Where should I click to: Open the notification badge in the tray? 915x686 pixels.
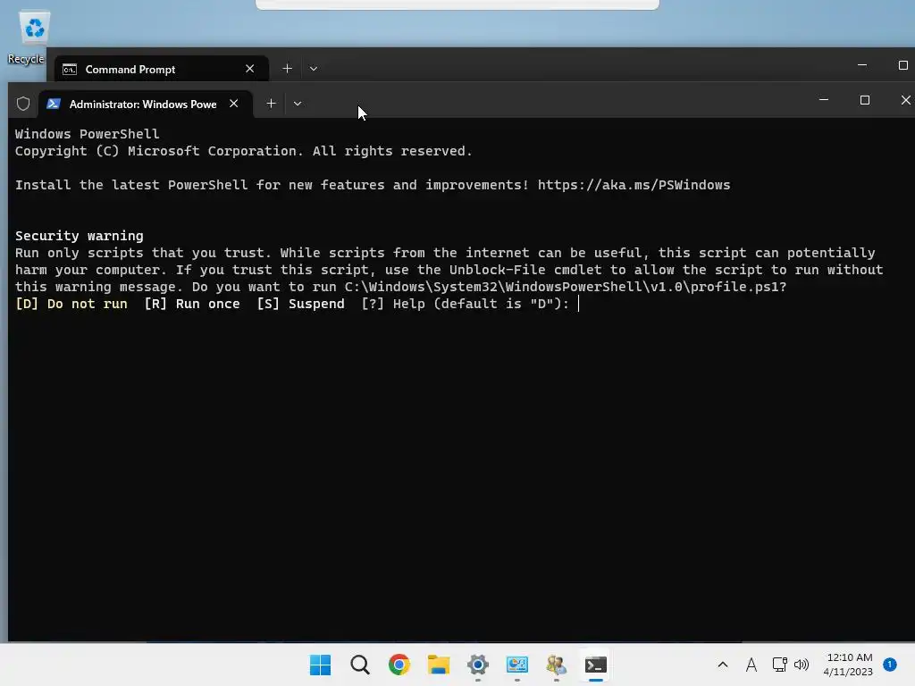coord(890,665)
